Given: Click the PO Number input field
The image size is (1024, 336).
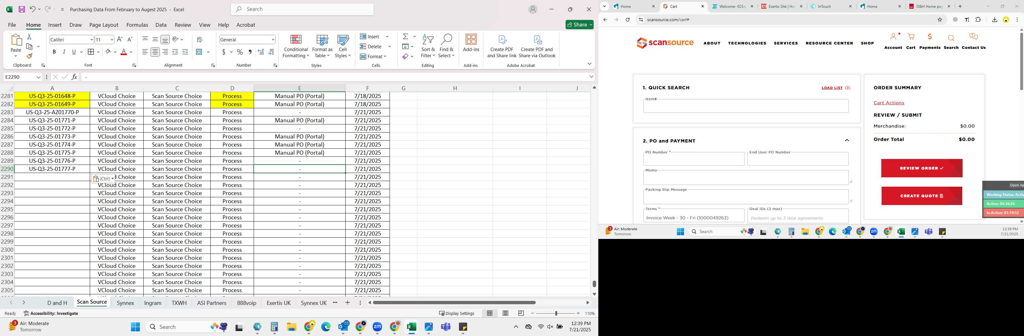Looking at the screenshot, I should click(x=694, y=159).
